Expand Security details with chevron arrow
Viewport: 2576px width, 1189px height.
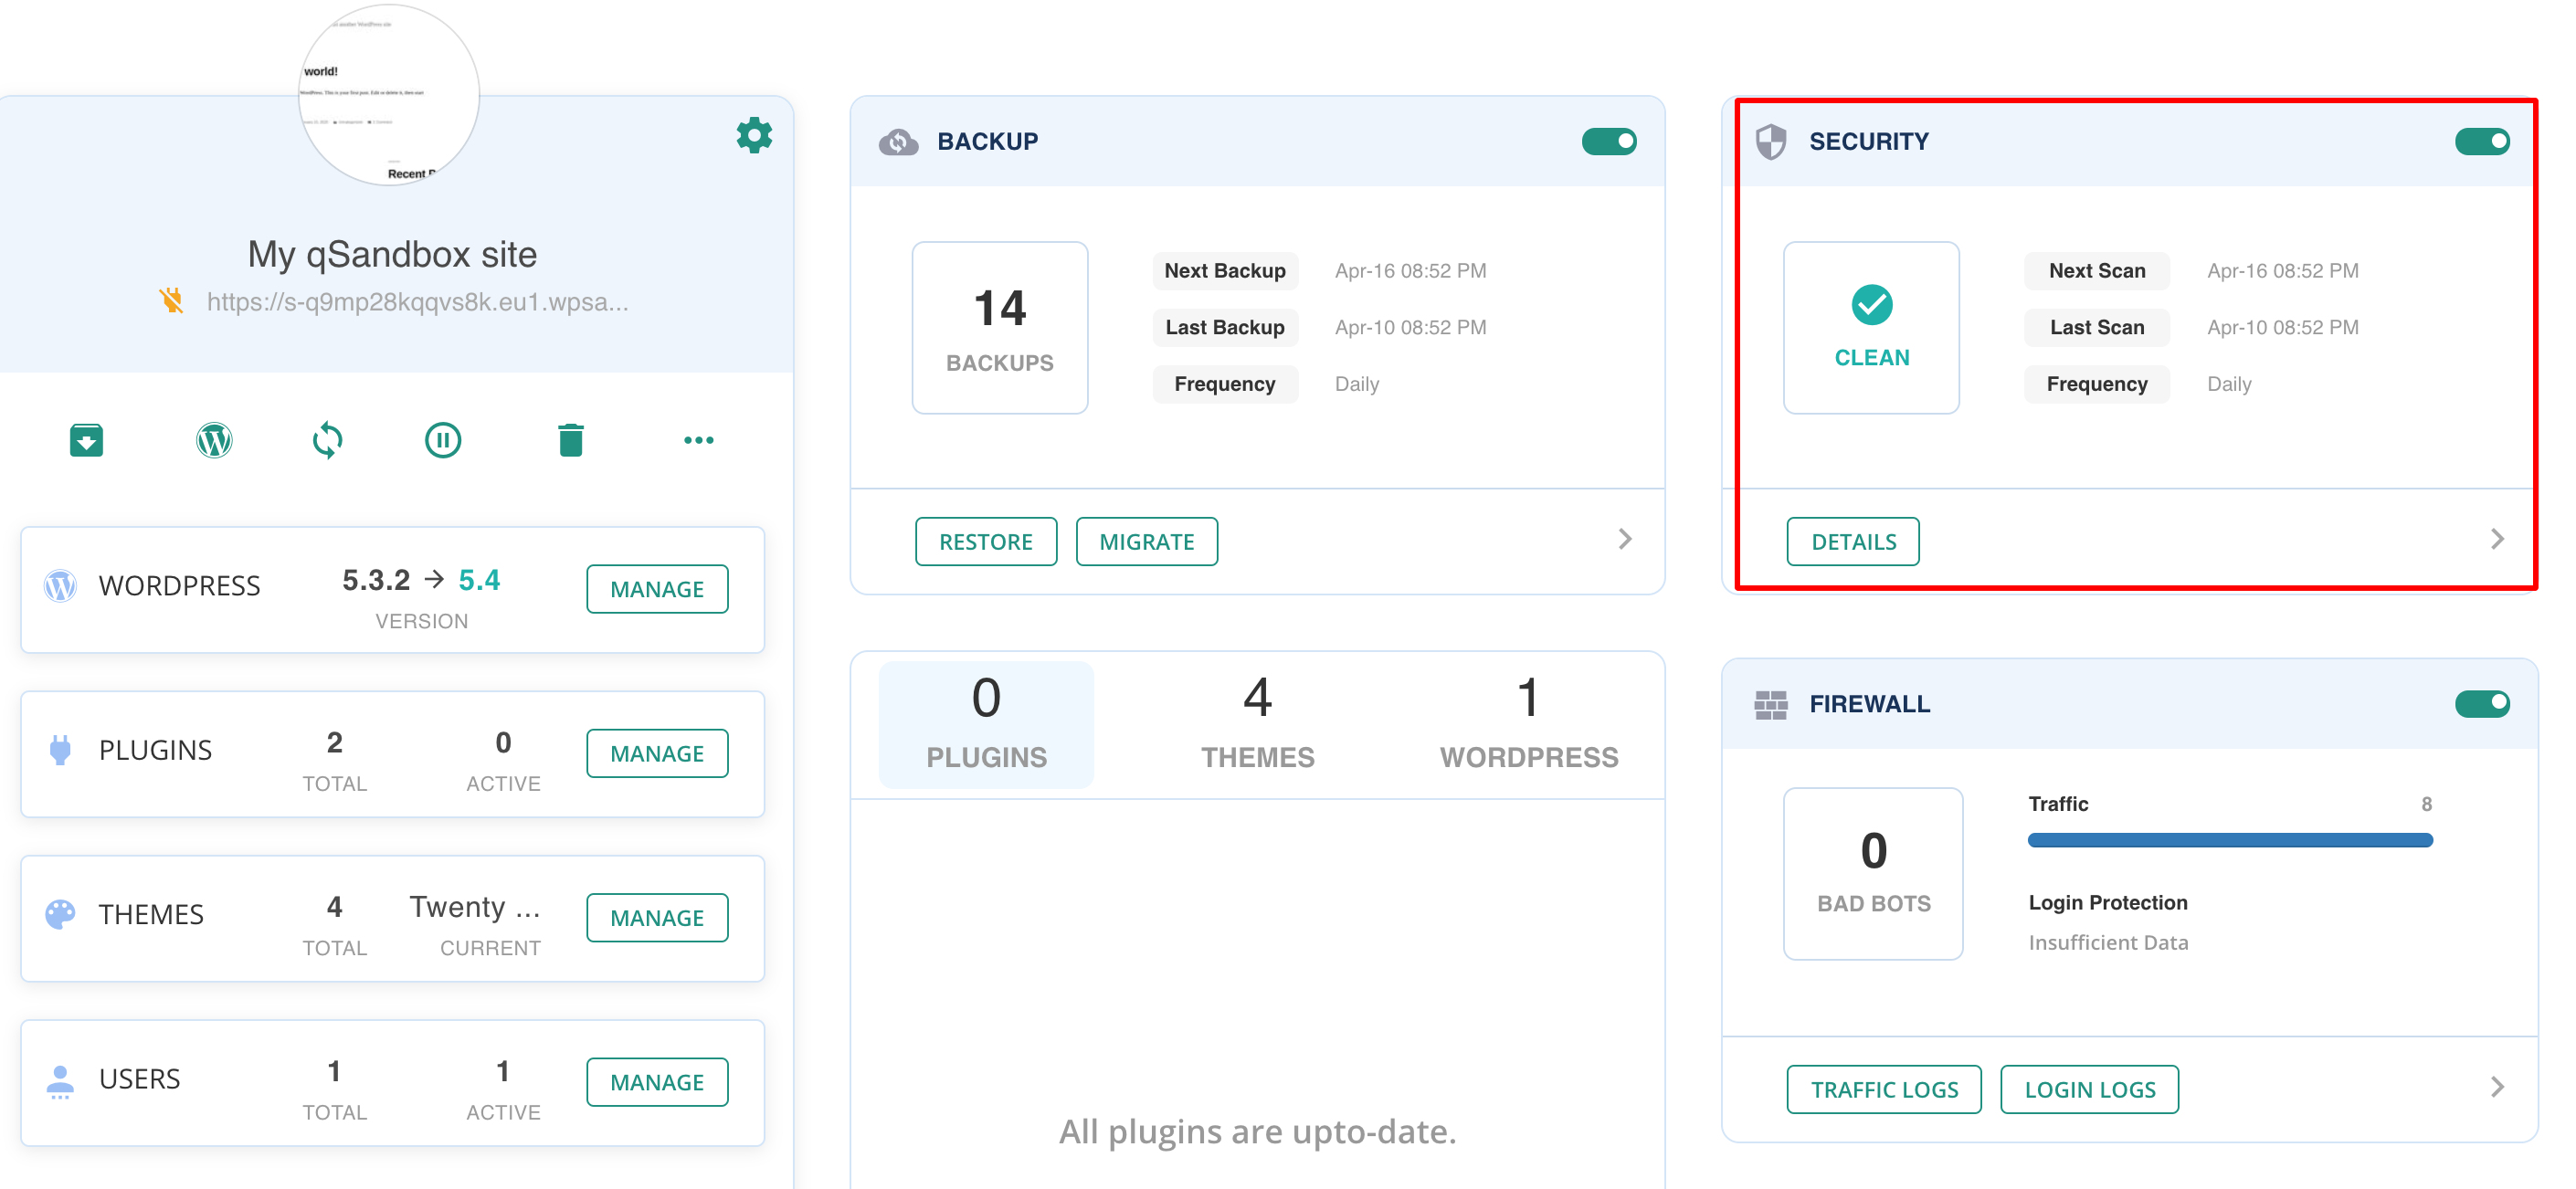point(2497,540)
